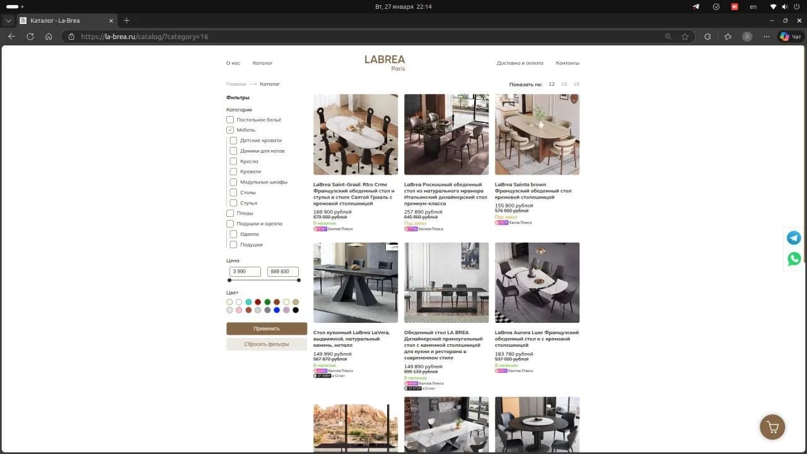
Task: Open the browser settings and more menu
Action: 767,37
